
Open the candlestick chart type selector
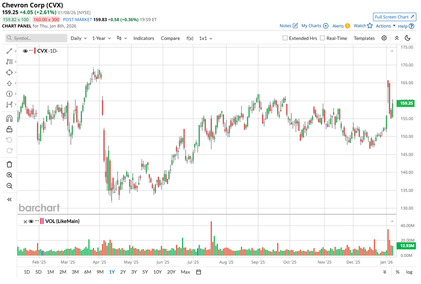pos(121,38)
